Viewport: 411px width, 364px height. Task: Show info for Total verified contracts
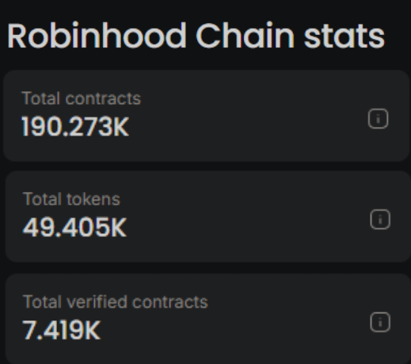tap(380, 322)
